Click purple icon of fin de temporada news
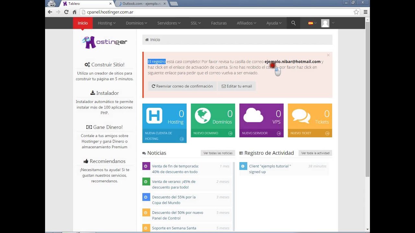 [146, 166]
